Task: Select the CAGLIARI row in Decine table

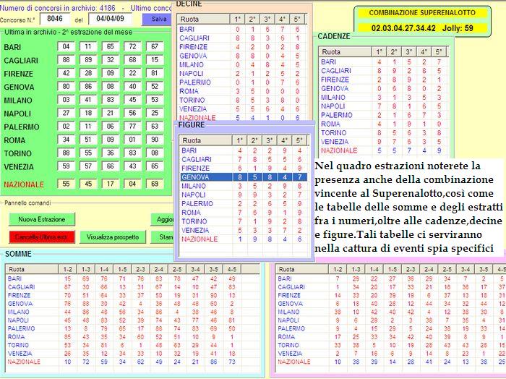Action: tap(241, 38)
